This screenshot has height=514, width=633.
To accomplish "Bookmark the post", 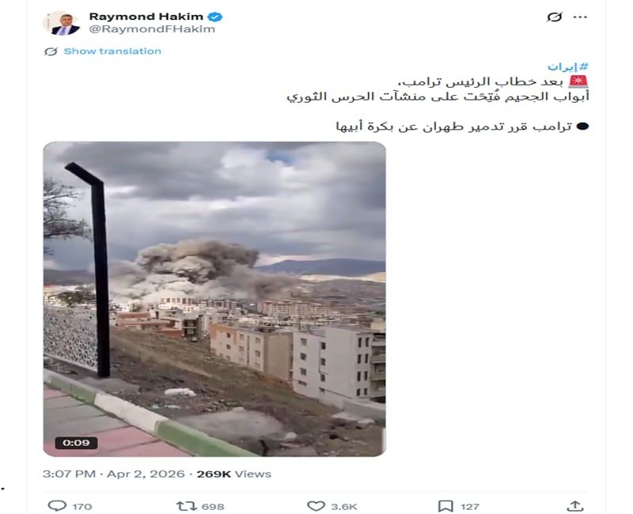I will pyautogui.click(x=445, y=506).
